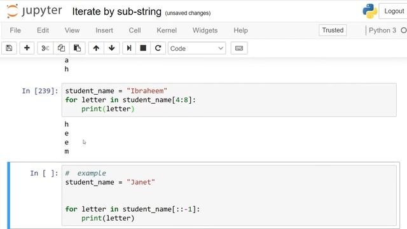The height and width of the screenshot is (229, 407).
Task: Save and checkpoint the notebook
Action: point(9,48)
